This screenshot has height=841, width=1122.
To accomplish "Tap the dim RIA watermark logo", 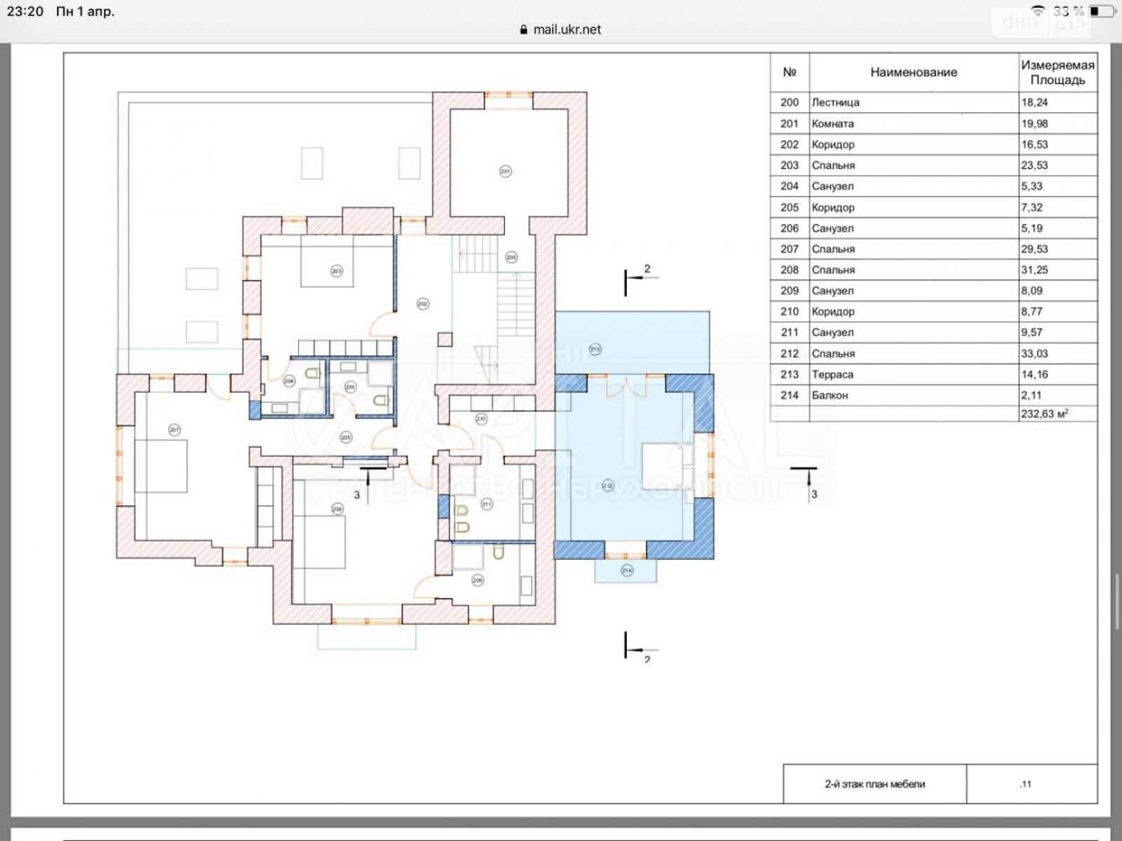I will (1041, 23).
